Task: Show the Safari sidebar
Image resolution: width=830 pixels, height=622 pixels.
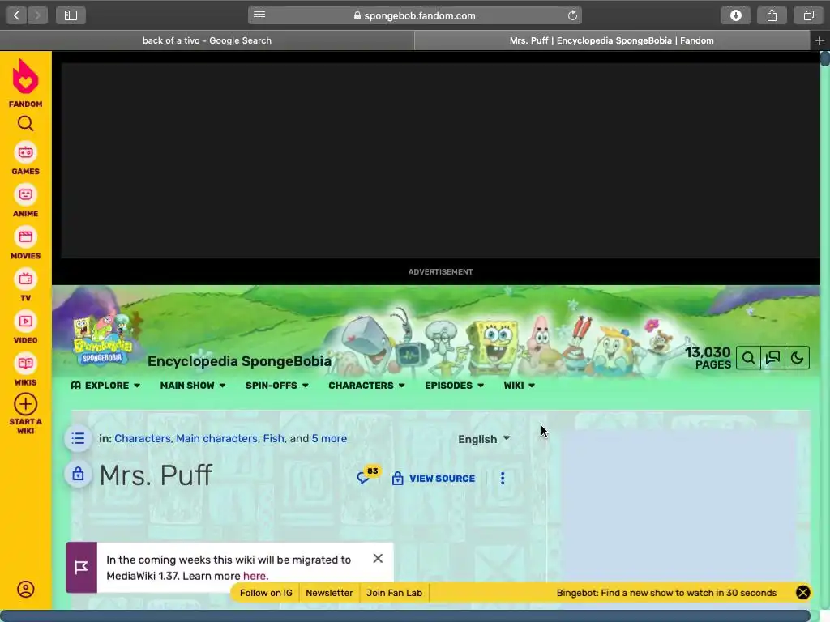Action: [x=71, y=15]
